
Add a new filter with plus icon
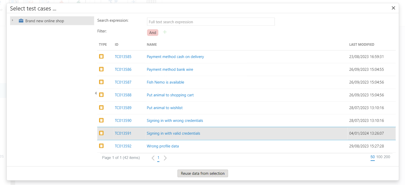pyautogui.click(x=165, y=32)
